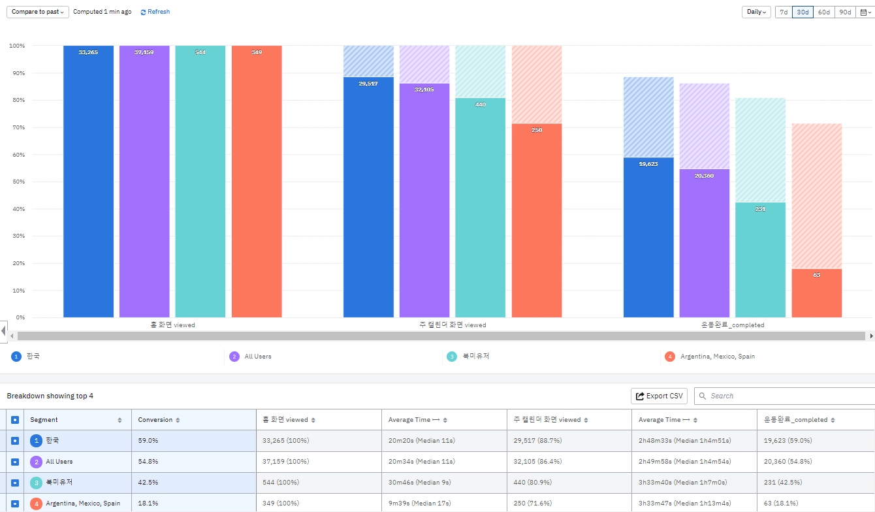This screenshot has height=512, width=875.
Task: Collapse the left side panel handle
Action: (3, 332)
